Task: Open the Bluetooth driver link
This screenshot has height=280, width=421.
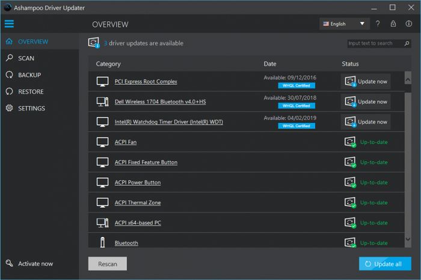Action: 126,243
